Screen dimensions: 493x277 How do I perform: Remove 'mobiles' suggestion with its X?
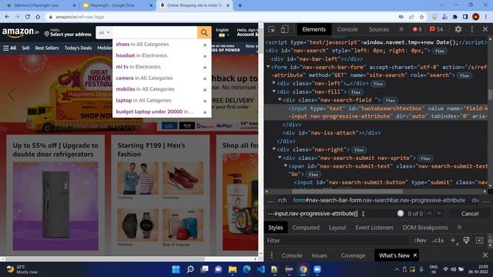point(205,90)
